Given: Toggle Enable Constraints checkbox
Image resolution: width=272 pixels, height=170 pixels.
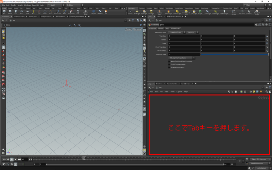Looking at the screenshot, I should click(169, 67).
